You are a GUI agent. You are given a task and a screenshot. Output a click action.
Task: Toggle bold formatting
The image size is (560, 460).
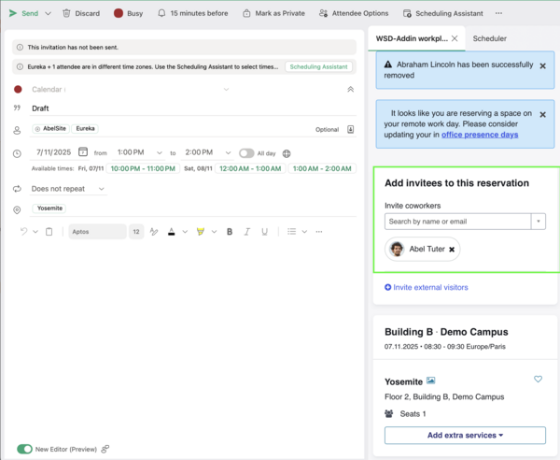click(230, 232)
